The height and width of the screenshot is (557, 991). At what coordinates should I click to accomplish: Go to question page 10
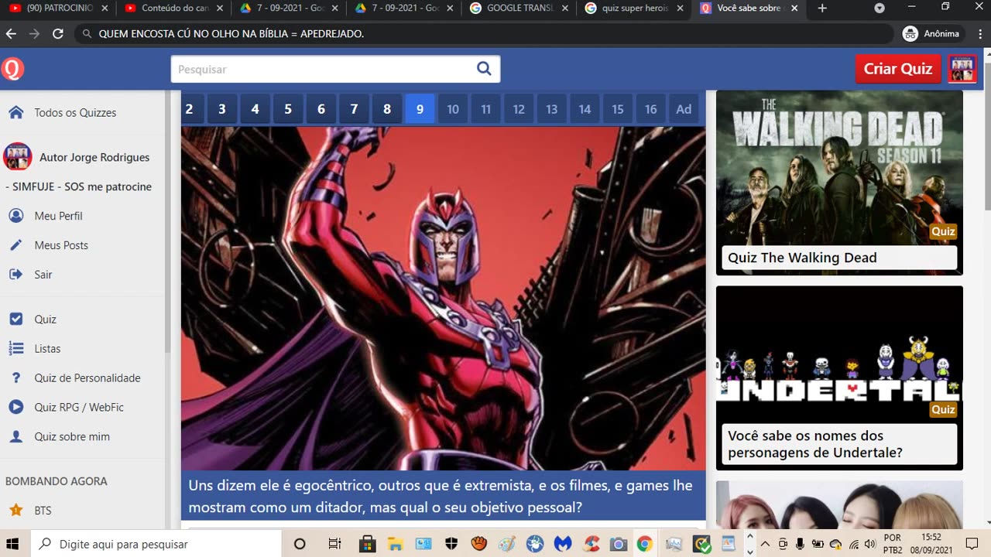453,109
